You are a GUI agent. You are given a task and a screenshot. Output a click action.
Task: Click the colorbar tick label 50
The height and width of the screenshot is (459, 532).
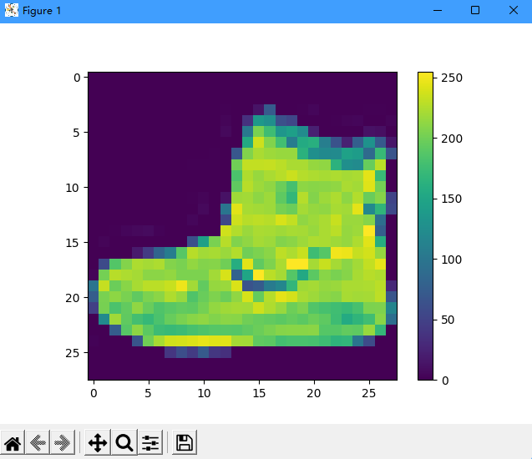[448, 320]
